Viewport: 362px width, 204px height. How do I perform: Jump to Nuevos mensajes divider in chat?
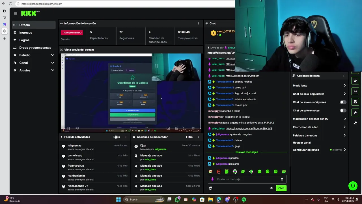click(x=247, y=152)
